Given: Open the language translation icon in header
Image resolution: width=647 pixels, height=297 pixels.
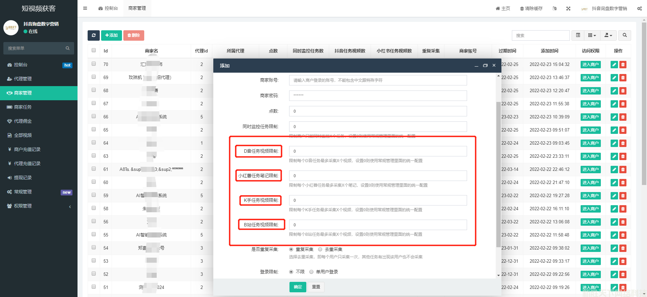Looking at the screenshot, I should [554, 8].
